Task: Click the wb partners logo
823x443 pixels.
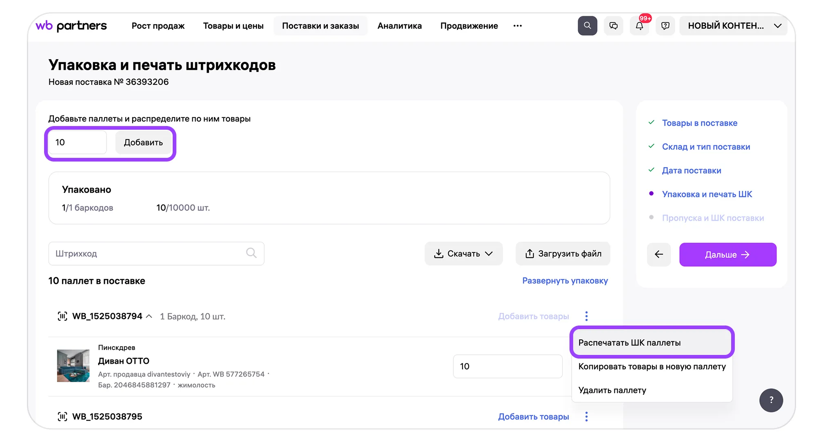Action: point(71,26)
